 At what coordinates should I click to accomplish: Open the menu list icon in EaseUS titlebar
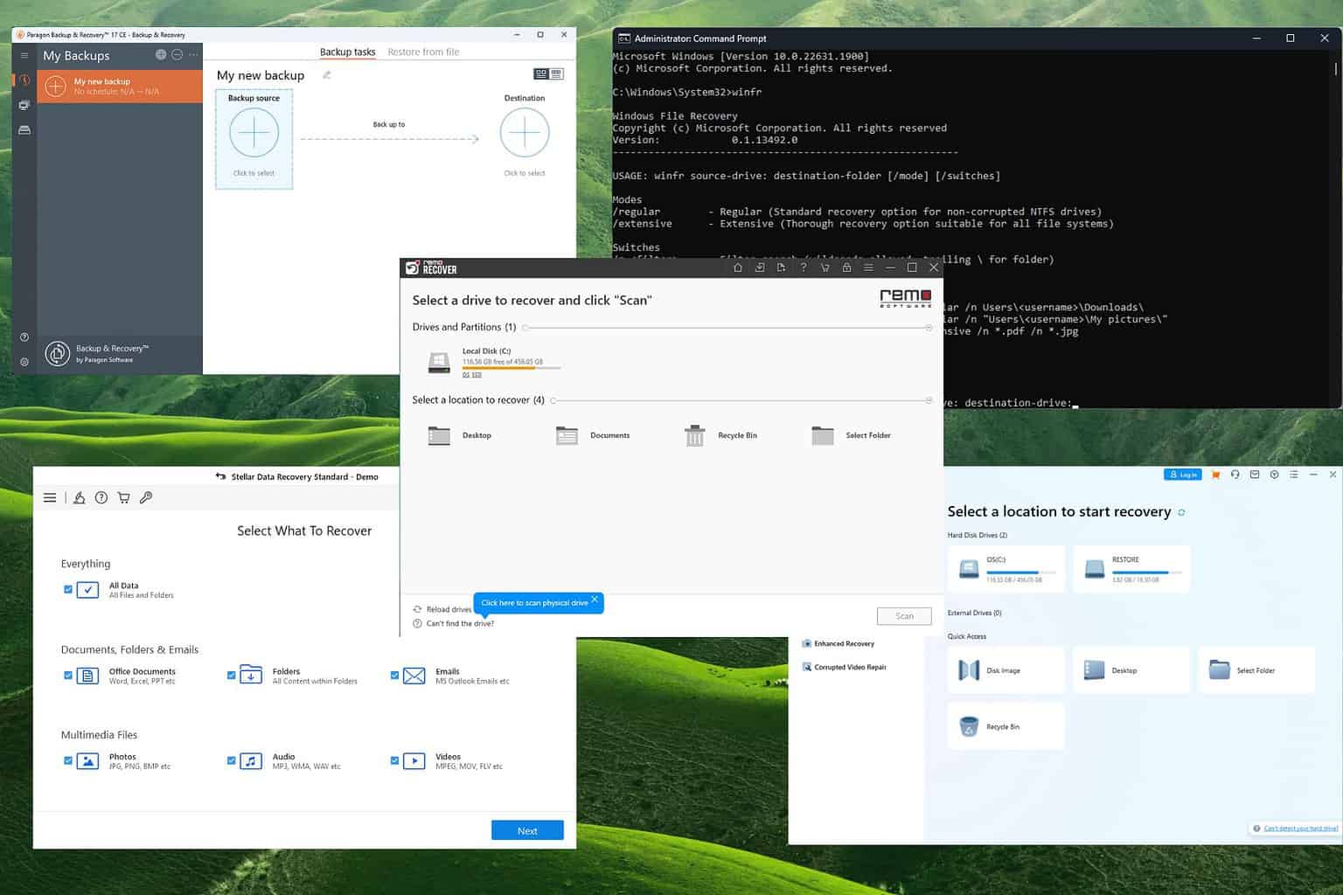[x=1293, y=475]
